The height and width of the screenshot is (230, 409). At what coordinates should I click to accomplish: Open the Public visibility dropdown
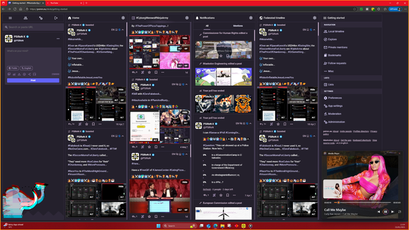(x=13, y=68)
